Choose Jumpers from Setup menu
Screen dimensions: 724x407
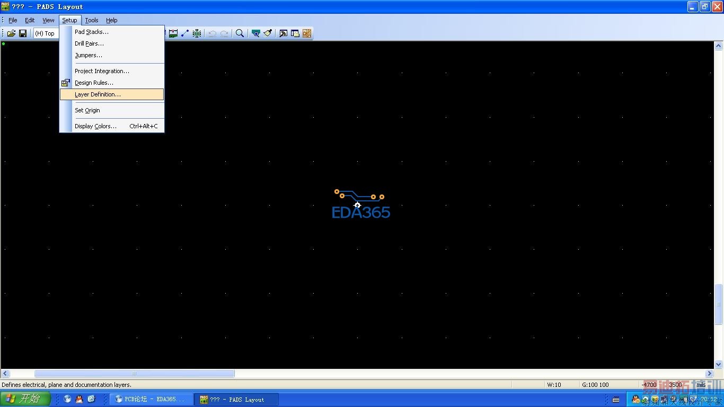(112, 55)
